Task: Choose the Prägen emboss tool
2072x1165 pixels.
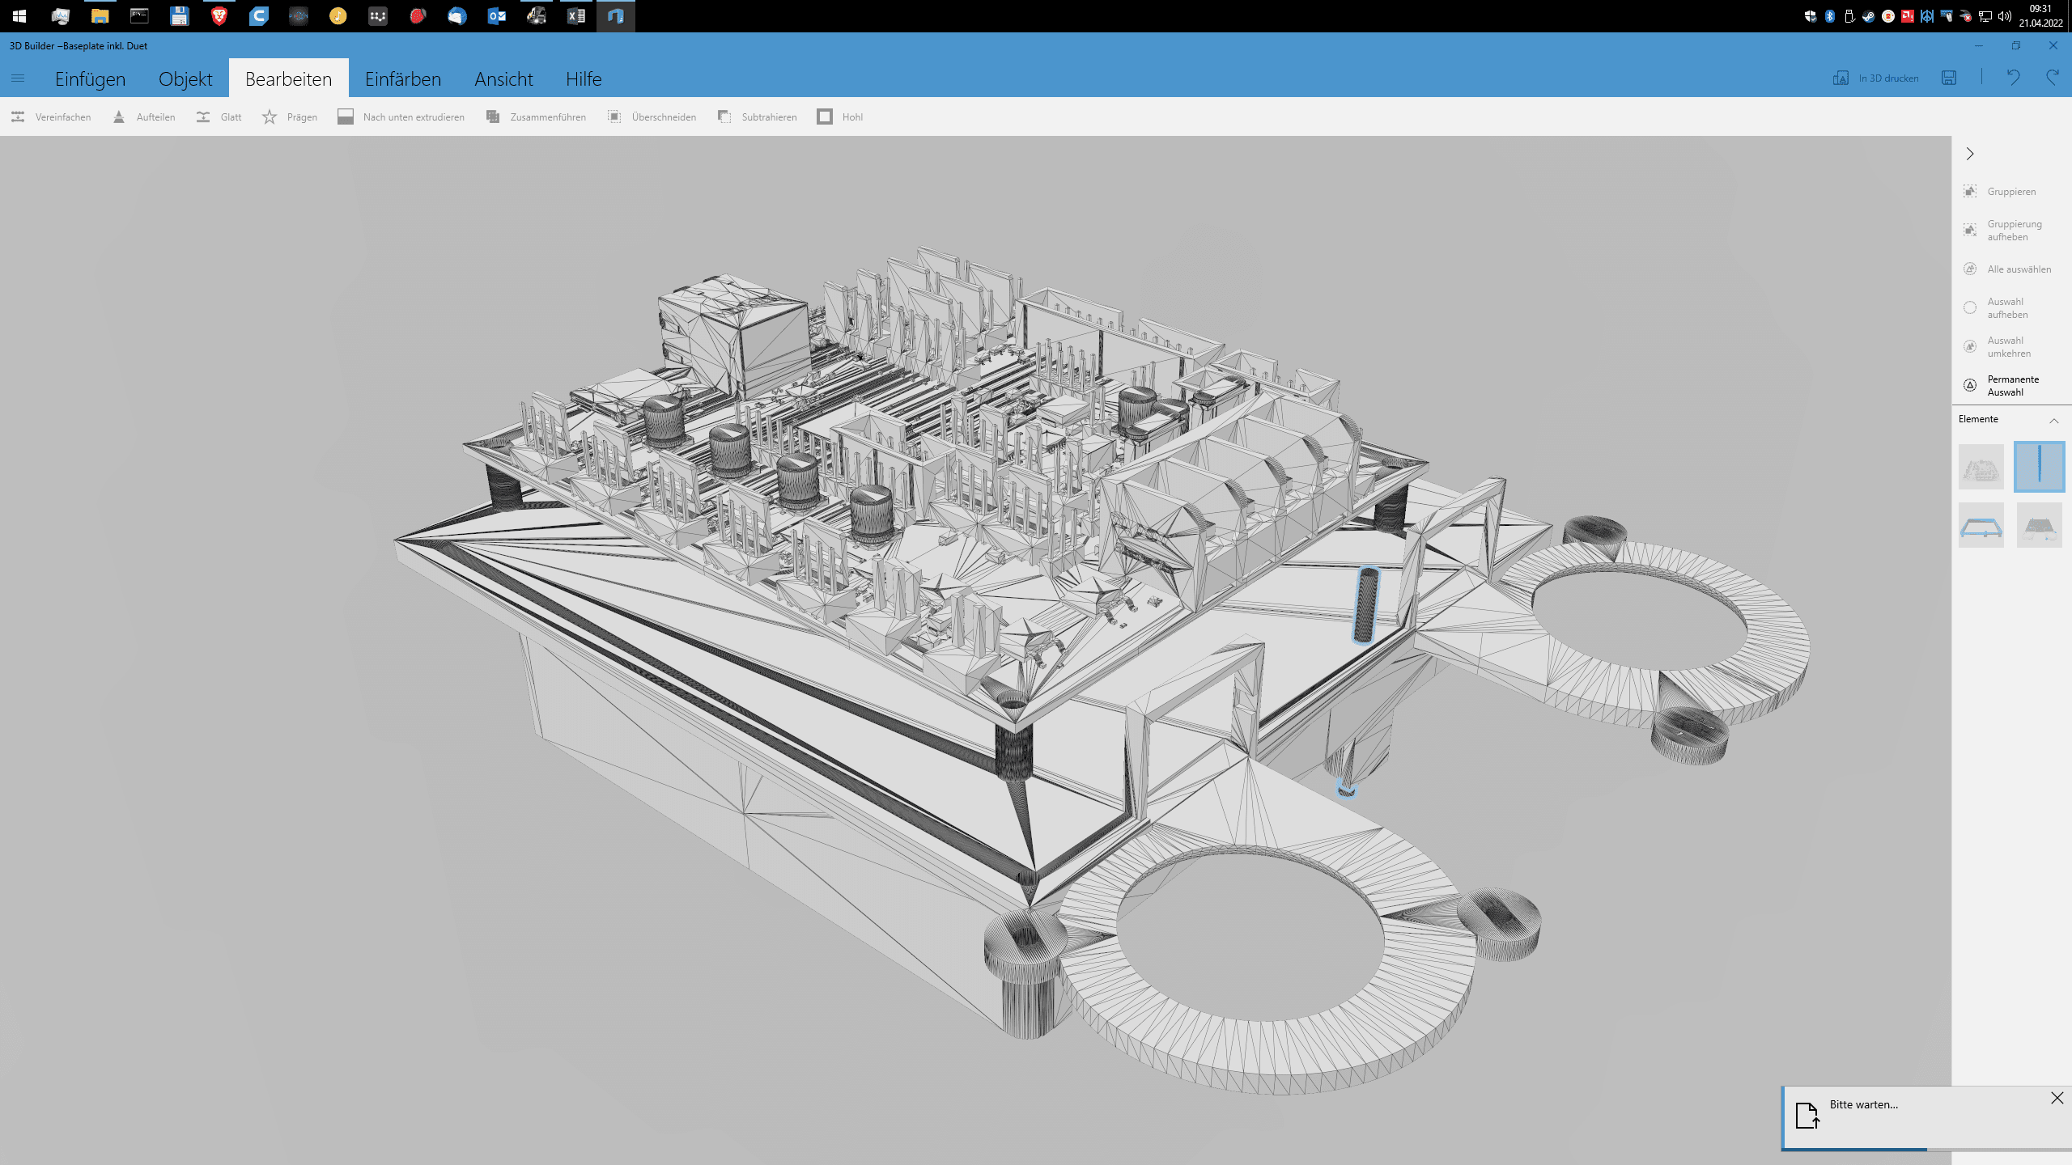Action: click(290, 117)
